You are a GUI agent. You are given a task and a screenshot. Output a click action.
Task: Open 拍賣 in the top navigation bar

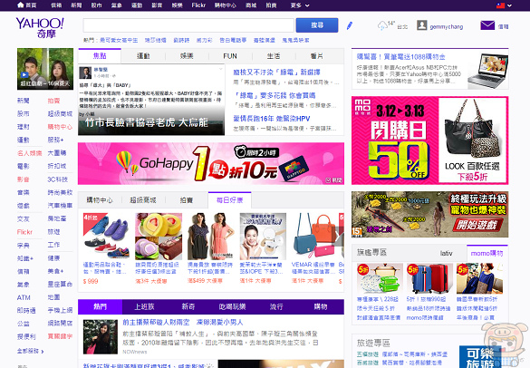(271, 5)
